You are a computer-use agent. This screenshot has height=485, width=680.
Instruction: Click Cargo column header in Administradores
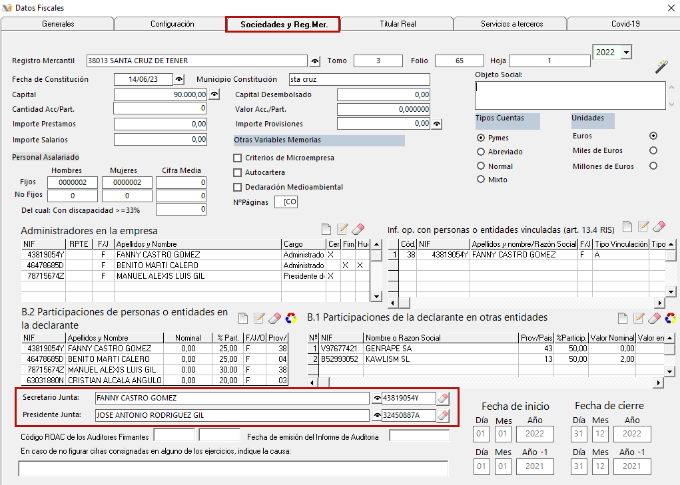(304, 244)
